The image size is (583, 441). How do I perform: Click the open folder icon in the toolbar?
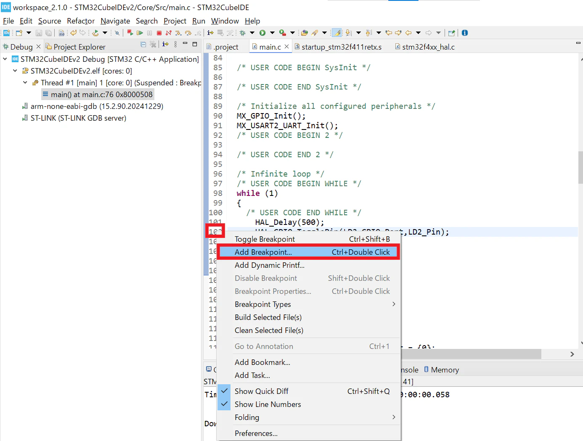(305, 33)
